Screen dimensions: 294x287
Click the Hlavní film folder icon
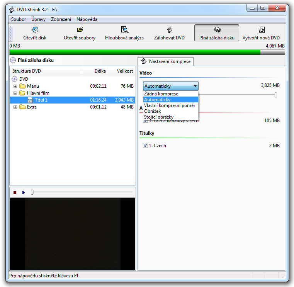point(22,93)
